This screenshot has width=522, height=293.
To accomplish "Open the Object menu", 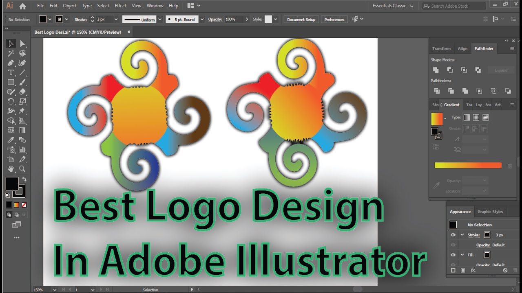I will tap(70, 6).
